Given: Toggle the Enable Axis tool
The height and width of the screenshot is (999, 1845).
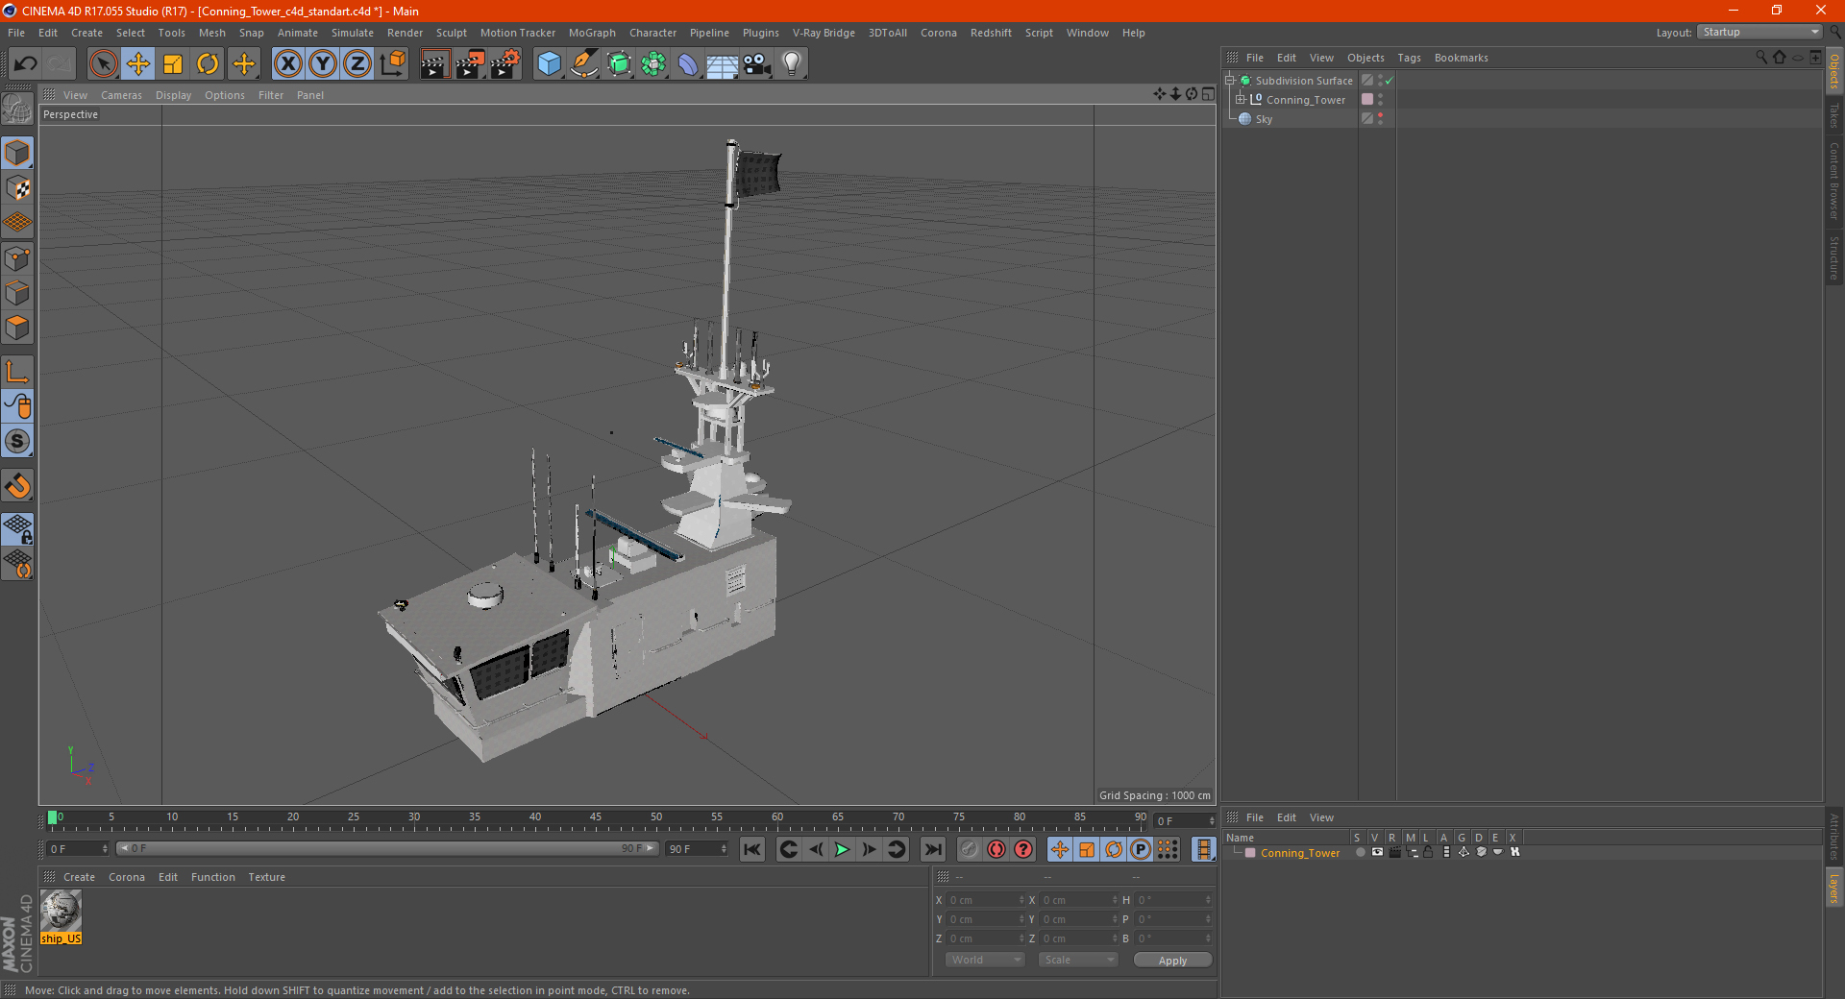Looking at the screenshot, I should 17,372.
